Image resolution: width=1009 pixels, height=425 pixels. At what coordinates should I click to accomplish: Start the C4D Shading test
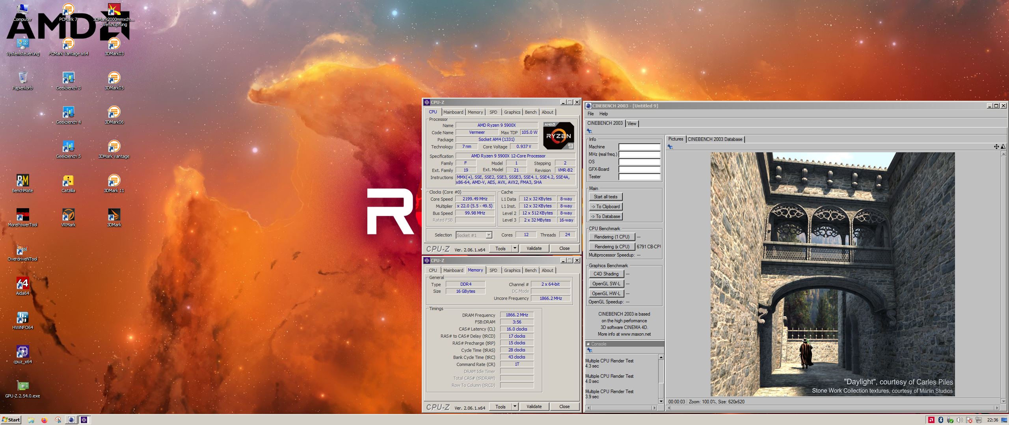coord(606,274)
